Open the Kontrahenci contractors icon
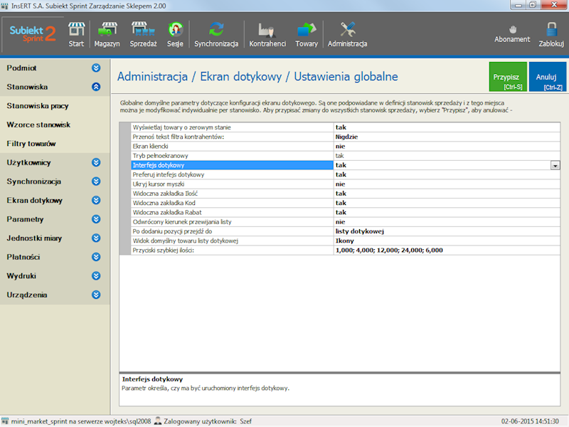 [x=267, y=34]
